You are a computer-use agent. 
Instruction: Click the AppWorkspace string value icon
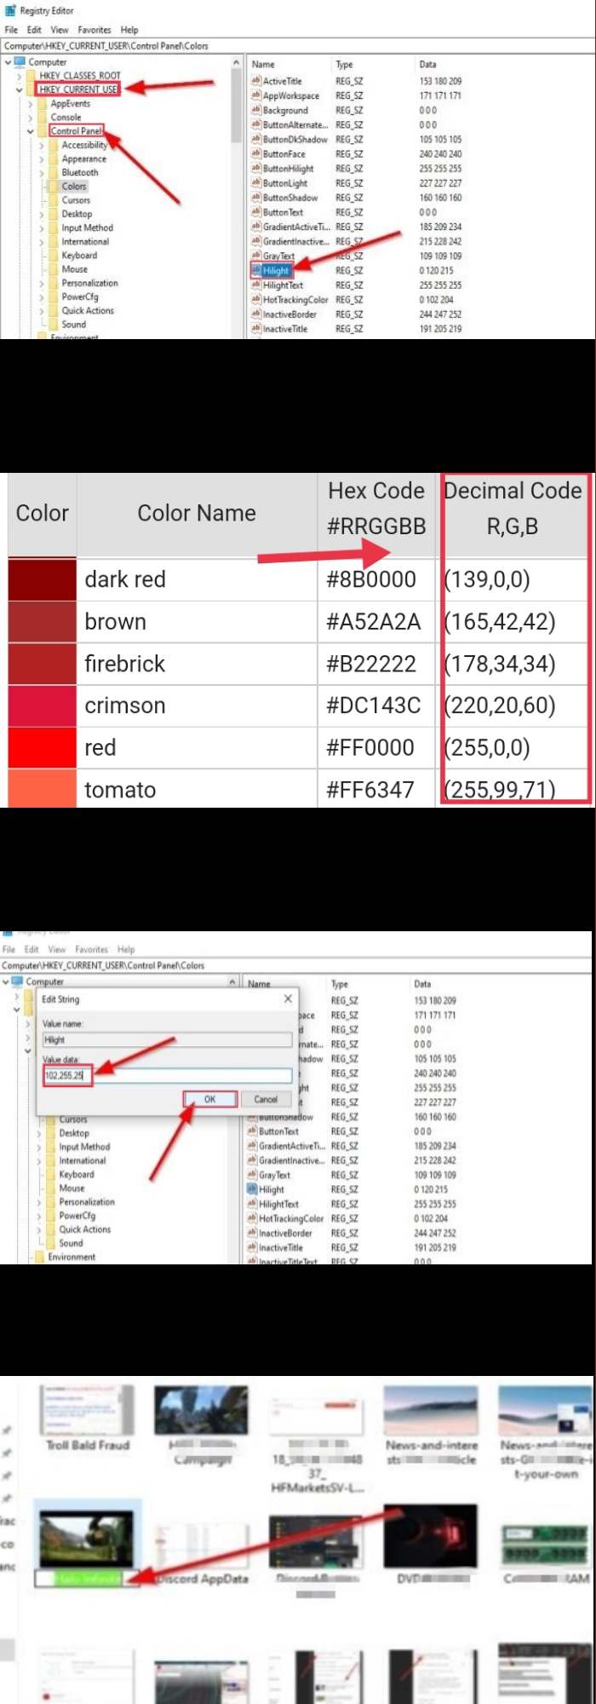255,95
